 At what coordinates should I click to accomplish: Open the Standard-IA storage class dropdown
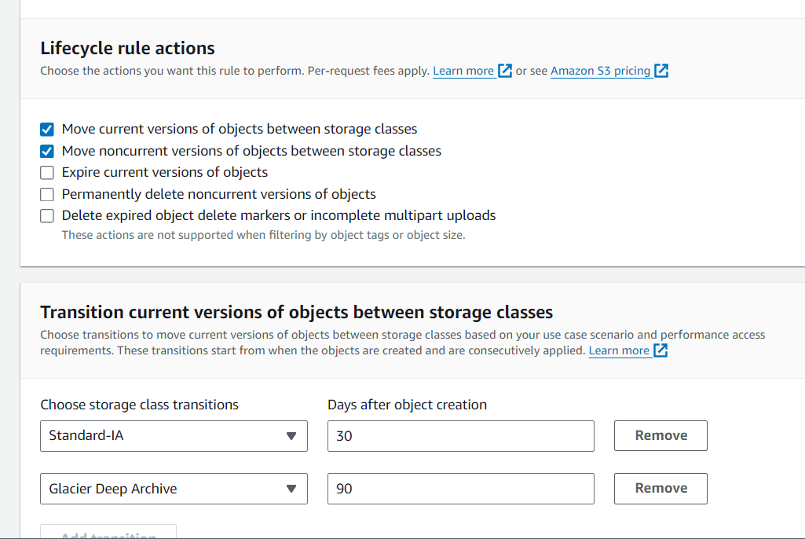point(174,436)
